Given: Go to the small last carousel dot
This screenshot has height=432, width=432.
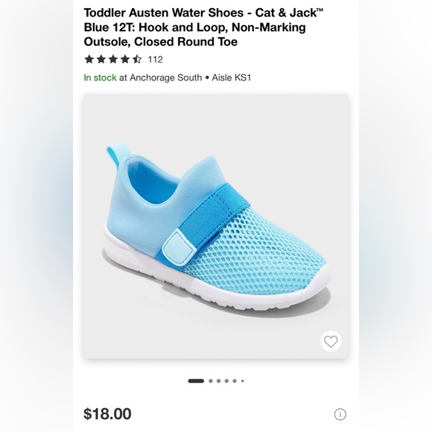Looking at the screenshot, I should point(243,381).
